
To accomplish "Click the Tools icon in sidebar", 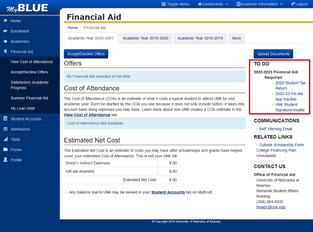I will click(x=5, y=139).
